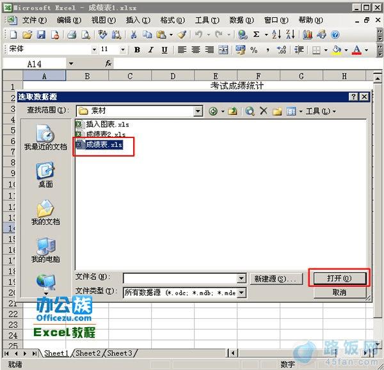384x370 pixels.
Task: Click the Delete X icon in dialog
Action: click(x=264, y=111)
